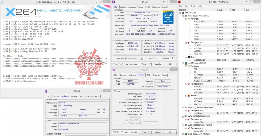Click the Max column header in HWMonitor
The image size is (261, 136).
[x=252, y=10]
